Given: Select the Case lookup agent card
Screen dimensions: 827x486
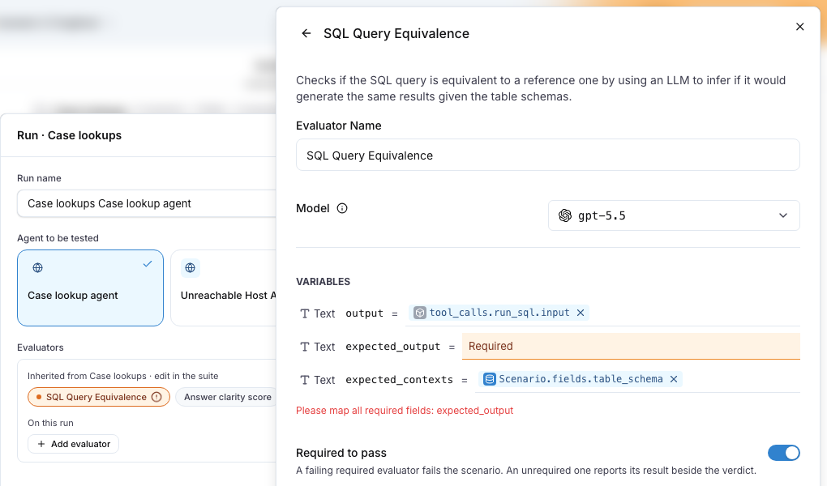Looking at the screenshot, I should click(x=90, y=288).
